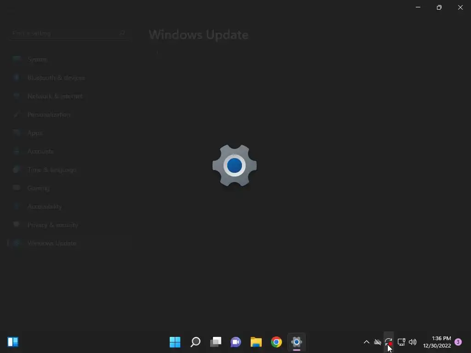Open network status tray icon
The width and height of the screenshot is (471, 353).
(401, 342)
